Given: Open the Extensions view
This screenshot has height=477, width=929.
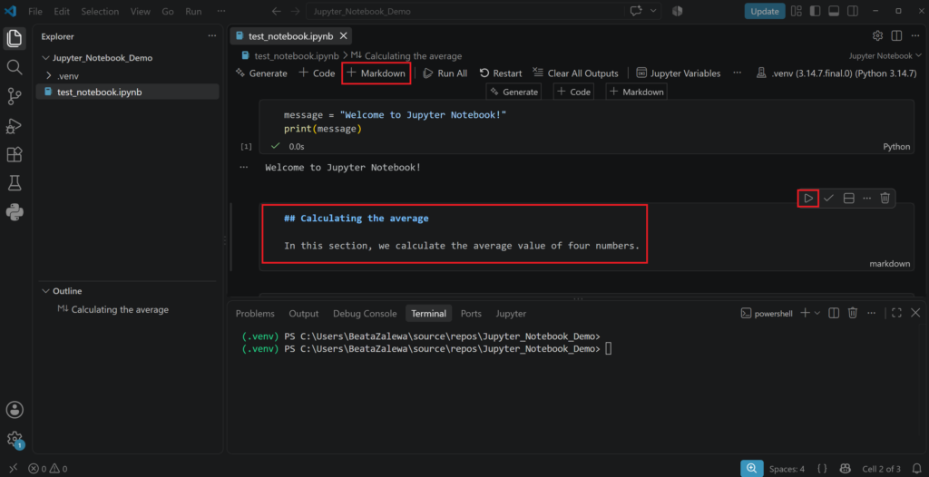Looking at the screenshot, I should pyautogui.click(x=15, y=155).
